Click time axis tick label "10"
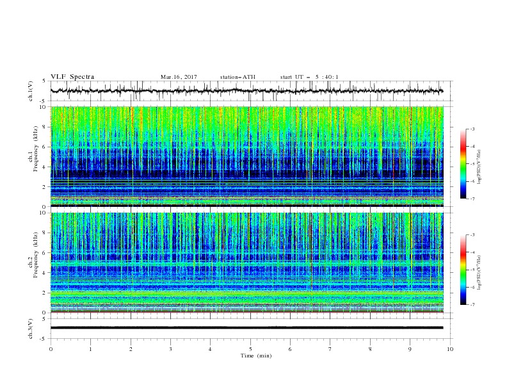The width and height of the screenshot is (507, 392). point(450,349)
